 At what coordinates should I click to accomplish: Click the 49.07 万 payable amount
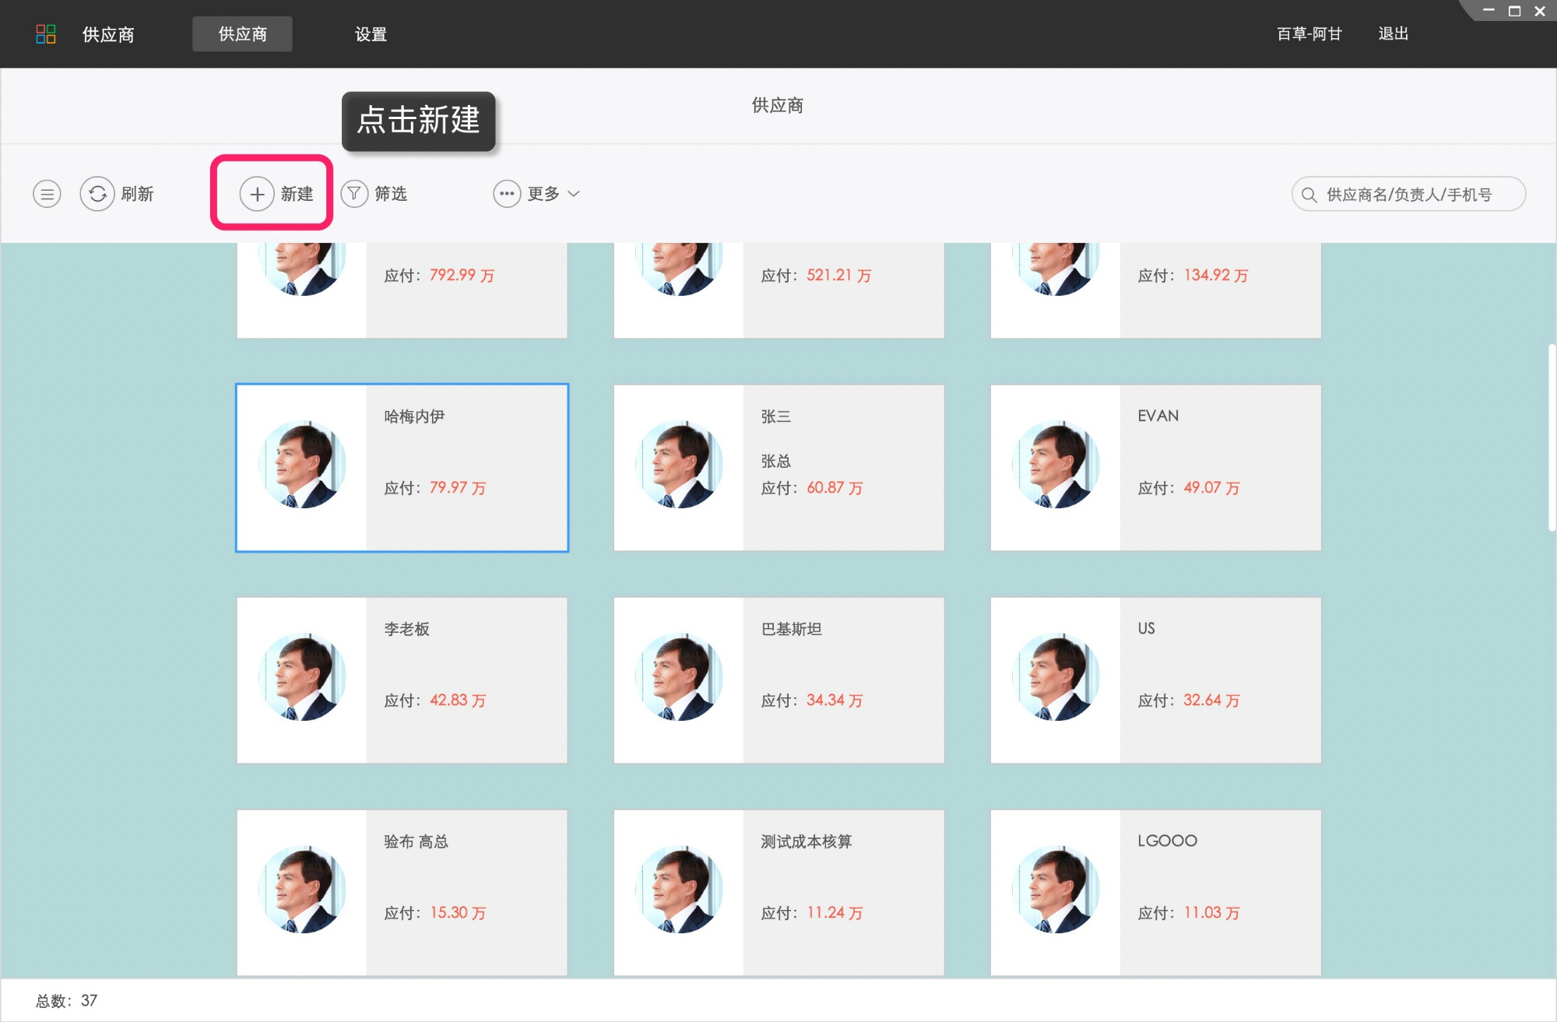click(x=1211, y=487)
